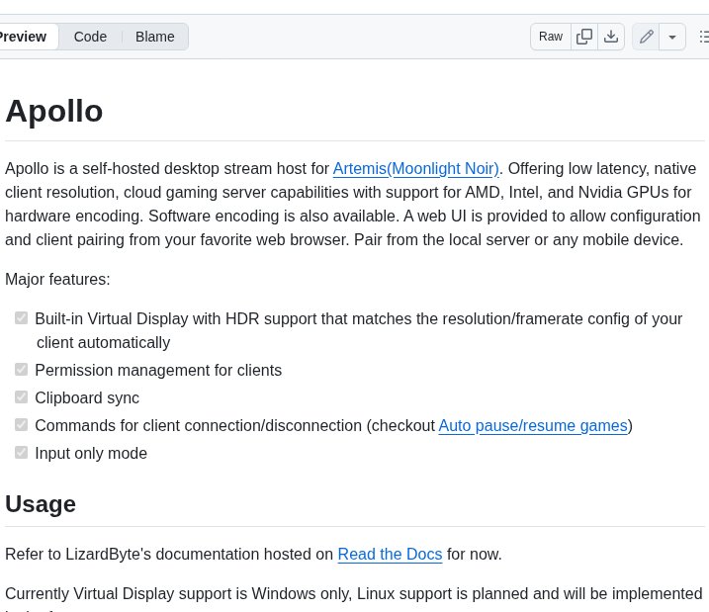
Task: Follow the Auto pause/resume games link
Action: coord(533,425)
